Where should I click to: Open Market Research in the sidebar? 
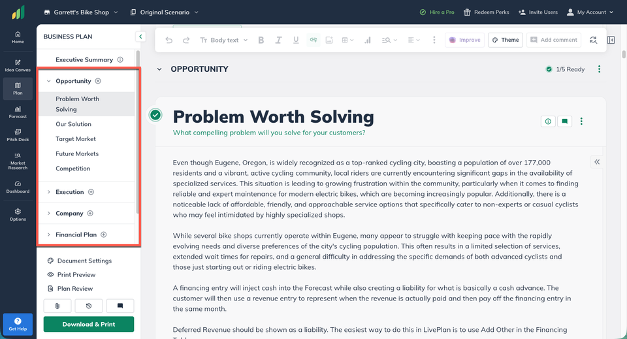point(18,161)
